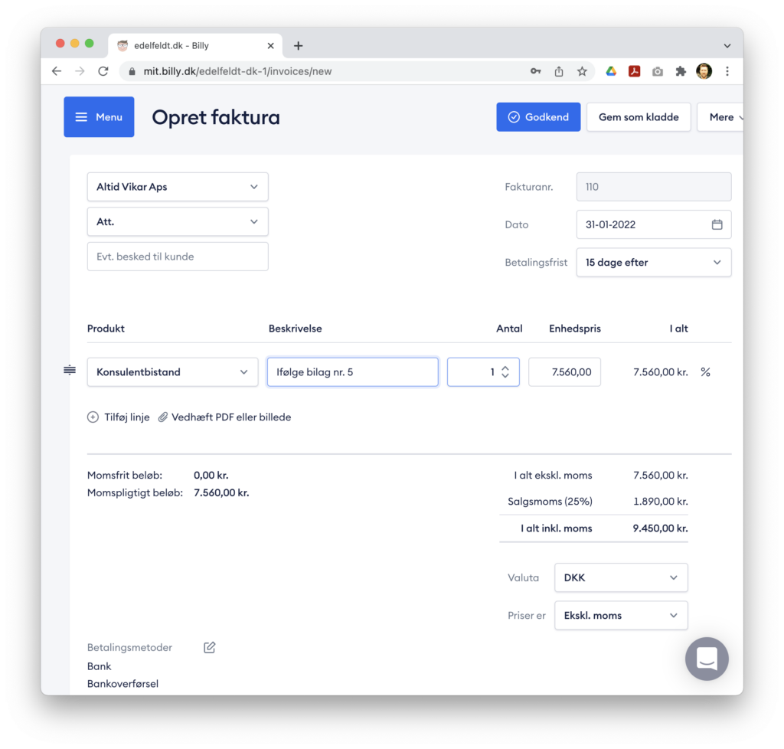
Task: Open the Valuta DKK dropdown
Action: click(621, 578)
